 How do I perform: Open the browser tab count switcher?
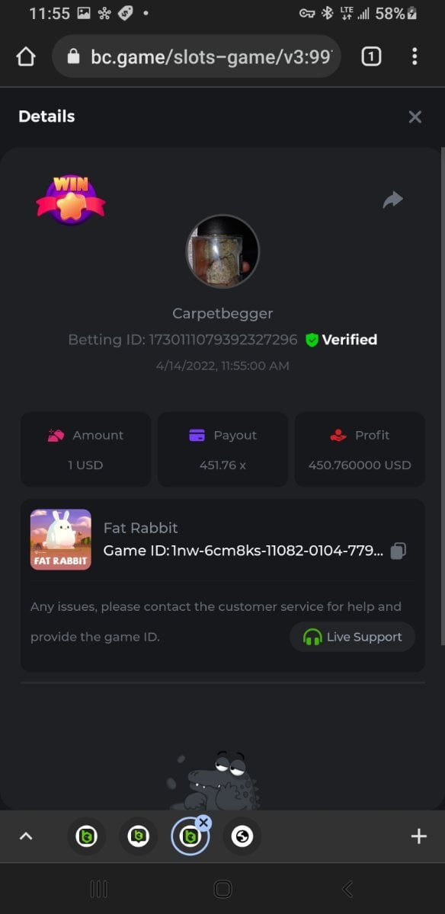(x=371, y=56)
